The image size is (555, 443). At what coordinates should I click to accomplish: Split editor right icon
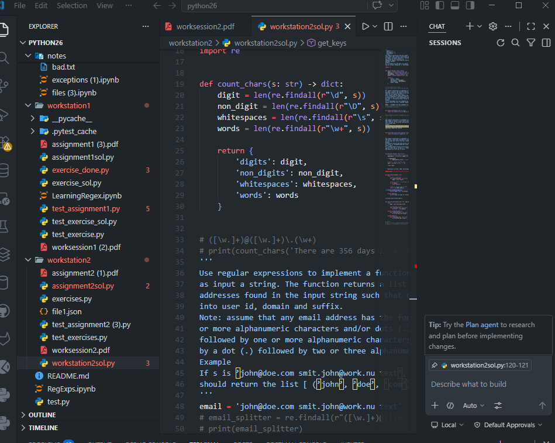[388, 26]
